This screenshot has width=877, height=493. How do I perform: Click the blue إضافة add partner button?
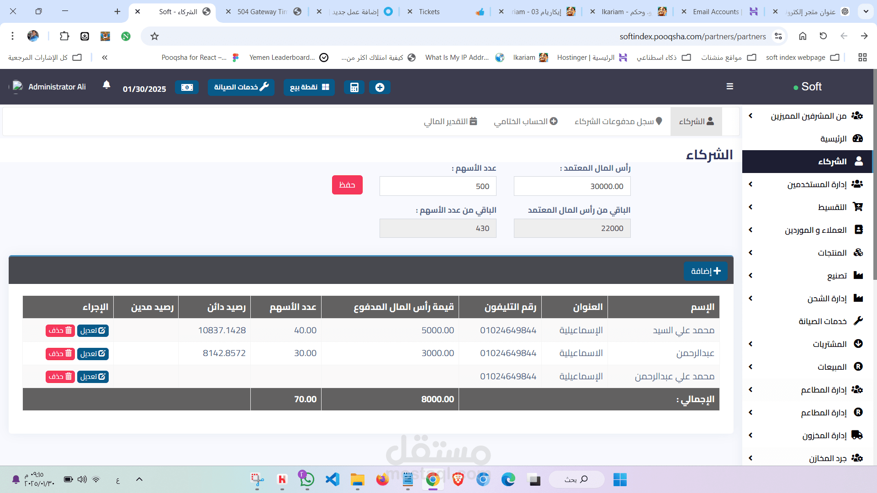coord(706,271)
